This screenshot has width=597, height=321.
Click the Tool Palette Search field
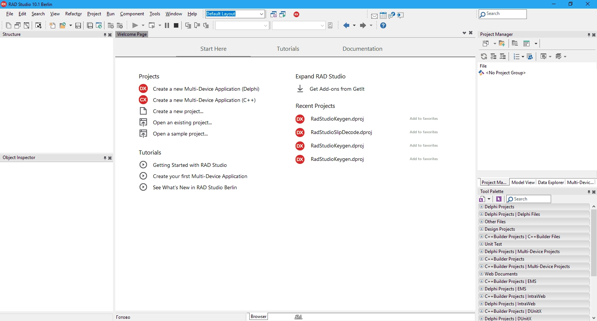click(528, 199)
